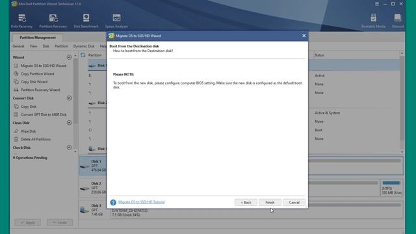Select Disk 3 in the disk map
Screen dimensions: 416x234
(92, 210)
